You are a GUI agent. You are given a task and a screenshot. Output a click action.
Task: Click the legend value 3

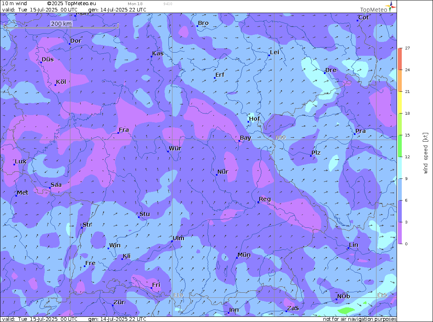coord(406,222)
